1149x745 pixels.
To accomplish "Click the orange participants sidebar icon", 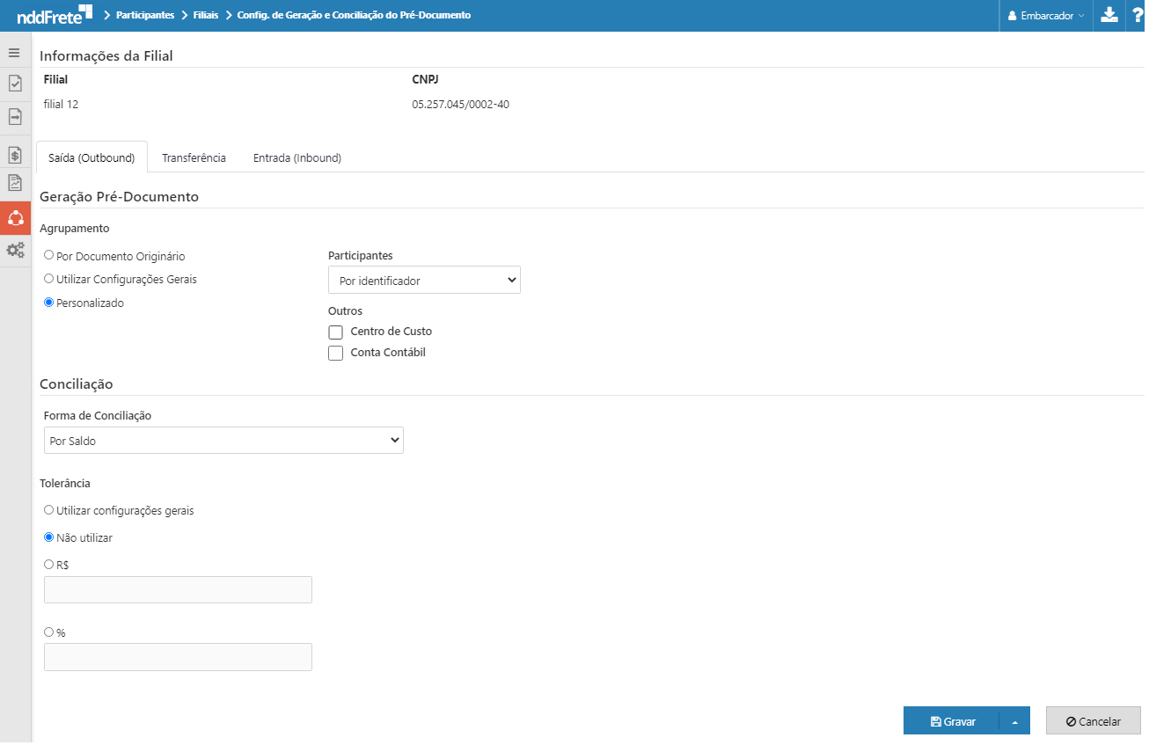I will click(15, 217).
